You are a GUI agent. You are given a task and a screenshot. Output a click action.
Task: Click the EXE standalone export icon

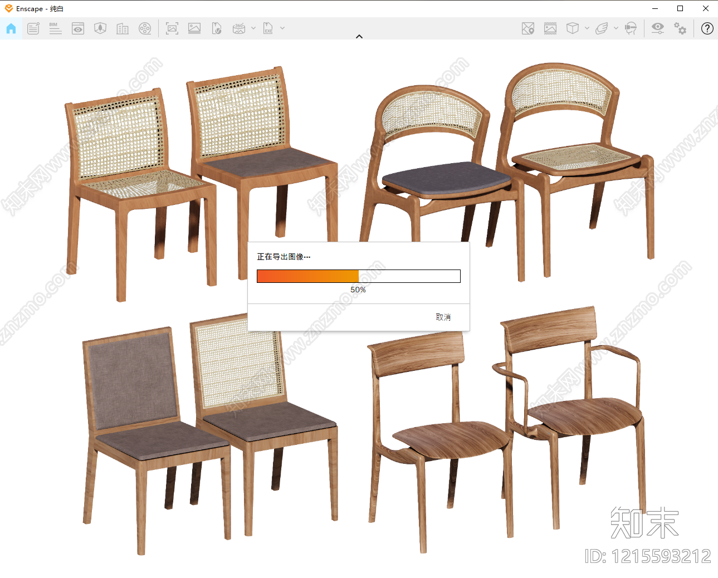268,28
